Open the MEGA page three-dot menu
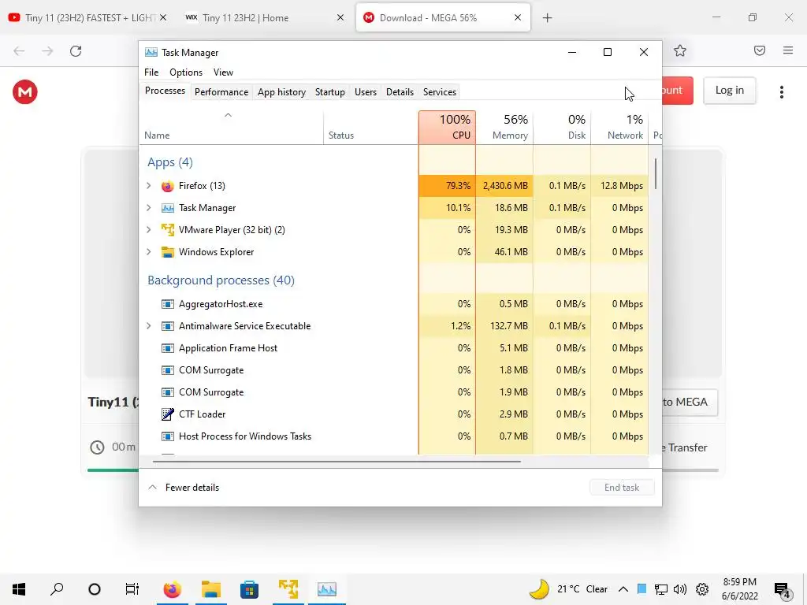 pyautogui.click(x=781, y=92)
